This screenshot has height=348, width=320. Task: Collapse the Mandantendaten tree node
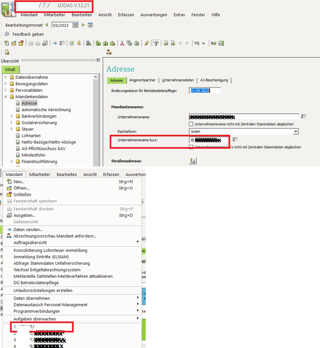6,97
